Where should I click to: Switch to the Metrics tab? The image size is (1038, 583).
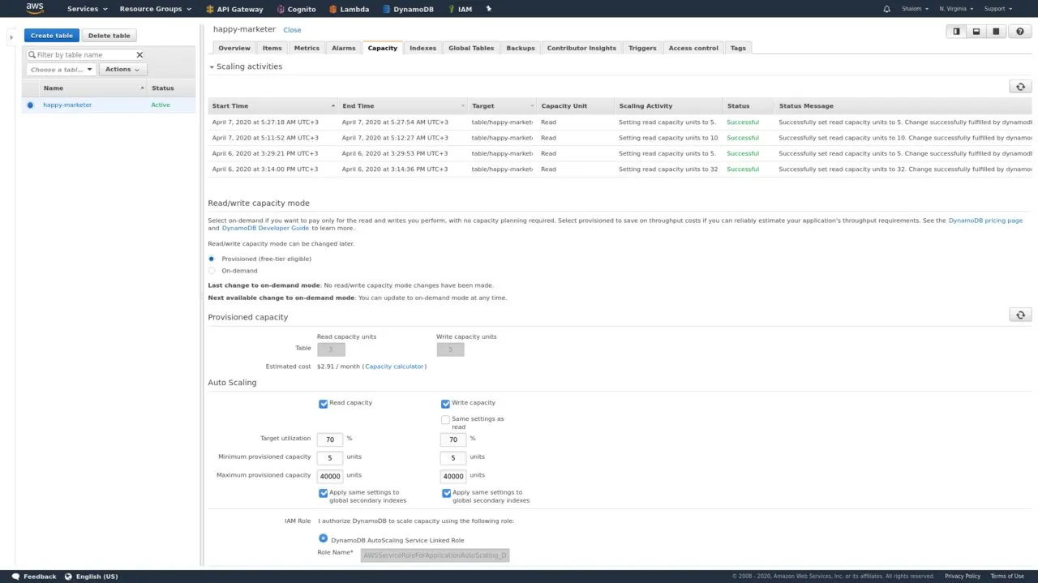pos(307,48)
